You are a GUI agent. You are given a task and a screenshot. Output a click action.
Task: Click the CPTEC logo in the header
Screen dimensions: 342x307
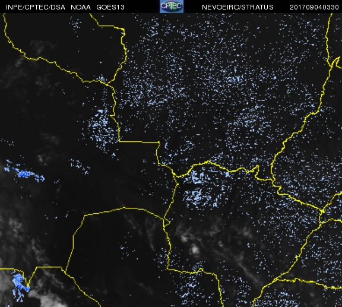coord(172,7)
